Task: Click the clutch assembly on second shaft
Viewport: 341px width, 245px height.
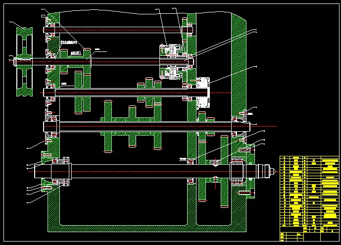Action: click(170, 60)
